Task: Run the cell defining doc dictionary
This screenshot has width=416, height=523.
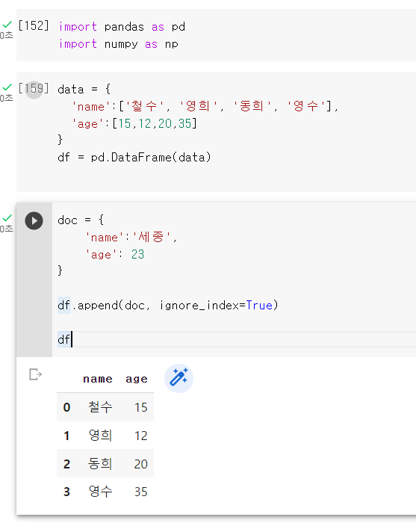Action: point(34,221)
